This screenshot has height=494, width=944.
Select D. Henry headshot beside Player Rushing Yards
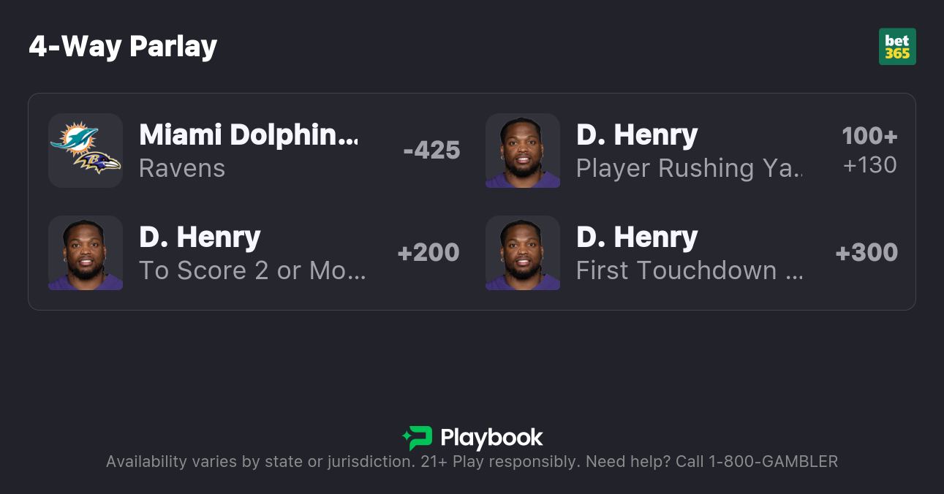(x=523, y=151)
